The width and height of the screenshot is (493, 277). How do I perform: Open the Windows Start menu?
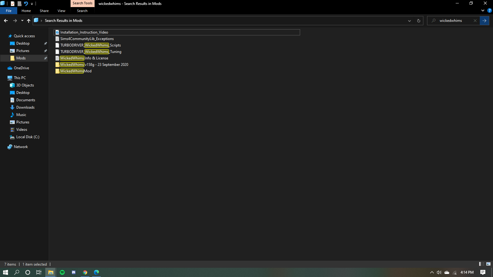[x=6, y=272]
